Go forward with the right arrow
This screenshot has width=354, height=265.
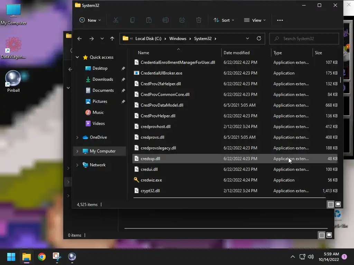click(91, 39)
